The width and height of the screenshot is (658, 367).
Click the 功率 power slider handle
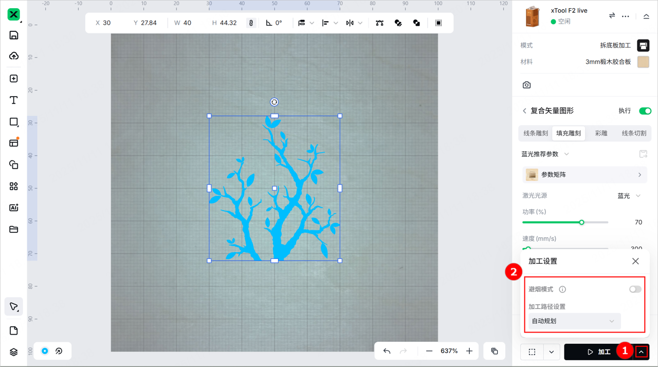pyautogui.click(x=581, y=223)
